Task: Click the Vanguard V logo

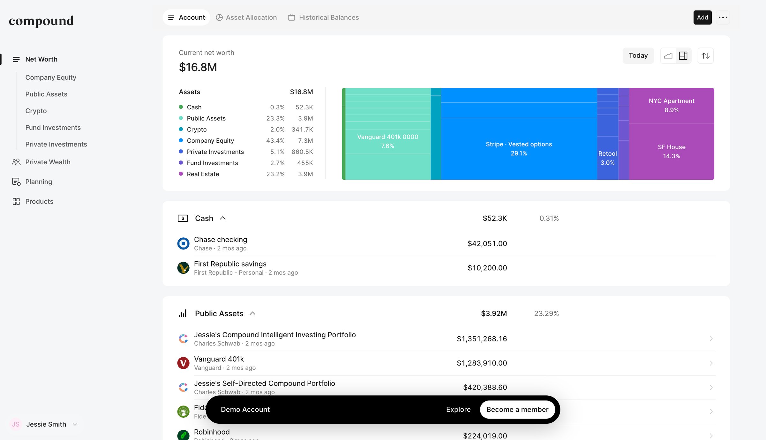Action: point(184,363)
